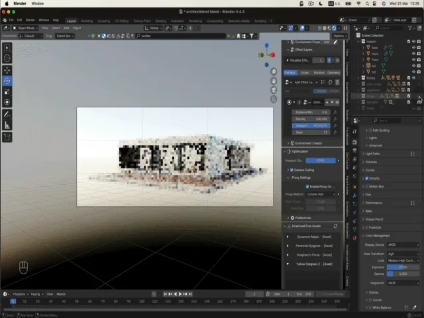Activate the Rotate tool
Image resolution: width=424 pixels, height=318 pixels.
pos(7,81)
